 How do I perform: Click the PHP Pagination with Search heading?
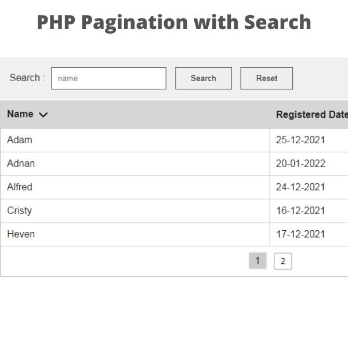[x=174, y=23]
